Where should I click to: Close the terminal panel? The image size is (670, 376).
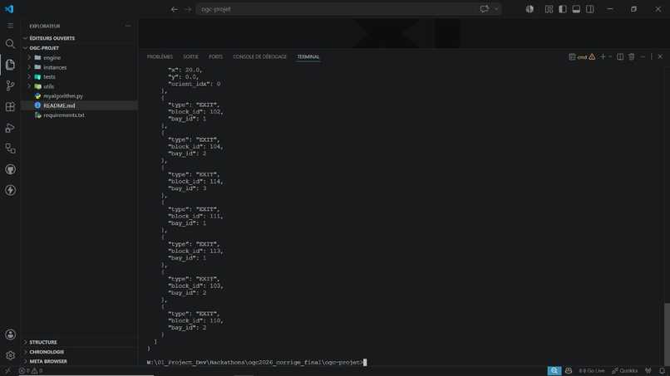pos(660,56)
